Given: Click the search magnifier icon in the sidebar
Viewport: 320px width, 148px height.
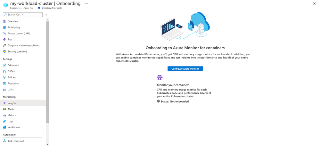Looking at the screenshot, I should coord(5,15).
